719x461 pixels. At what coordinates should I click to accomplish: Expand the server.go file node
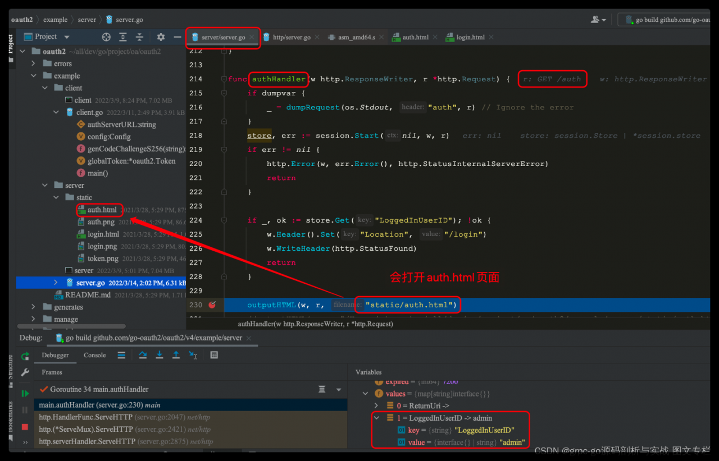pyautogui.click(x=56, y=283)
